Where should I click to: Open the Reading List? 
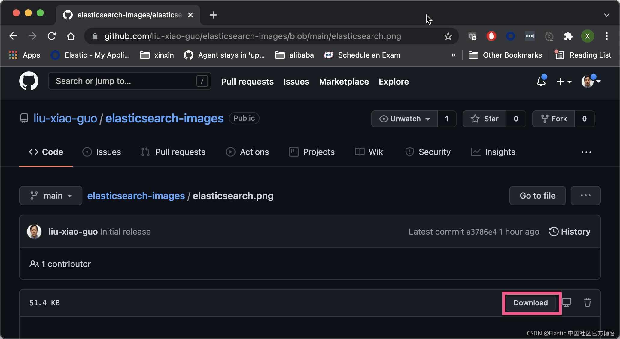click(x=583, y=55)
